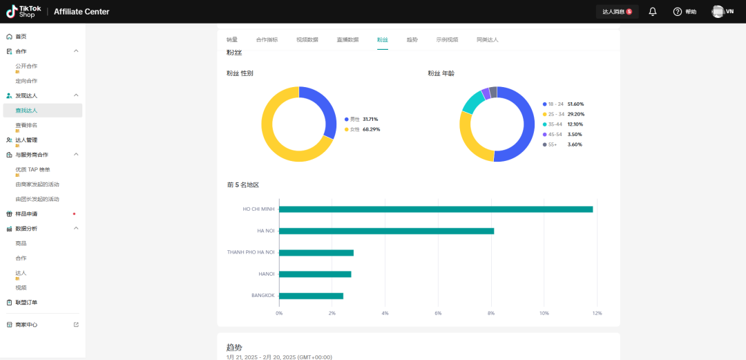Screen dimensions: 746x360
Task: Switch to the 趋势 tab
Action: (412, 40)
